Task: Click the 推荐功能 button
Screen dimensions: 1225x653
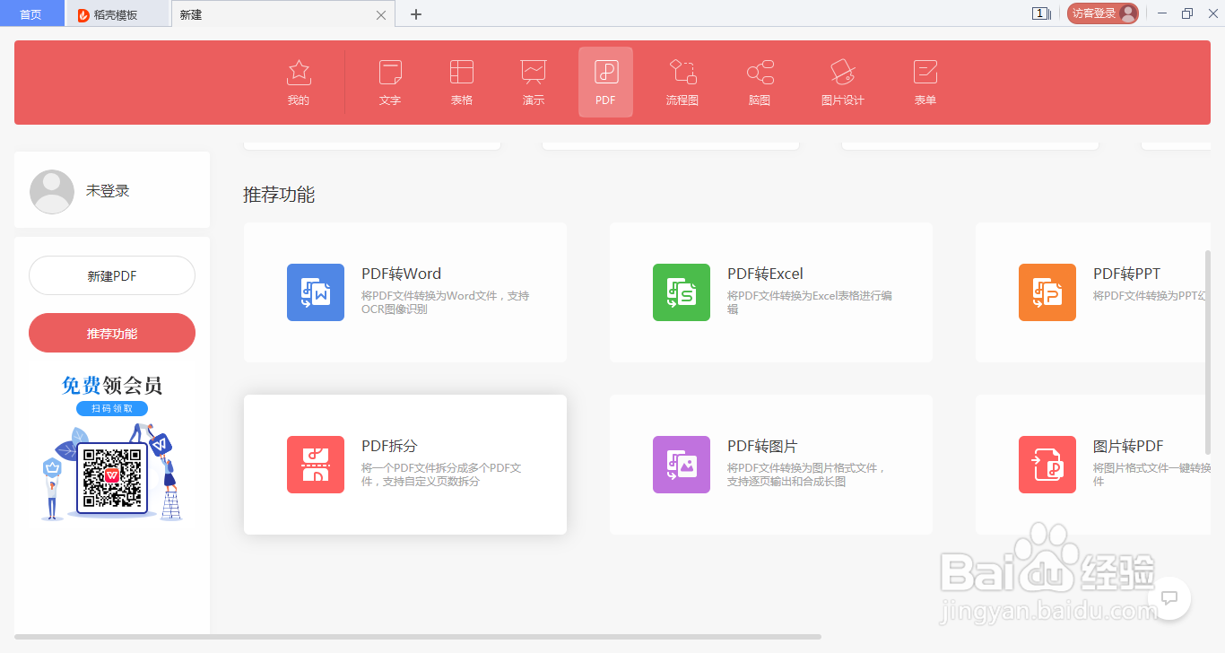Action: pos(111,333)
